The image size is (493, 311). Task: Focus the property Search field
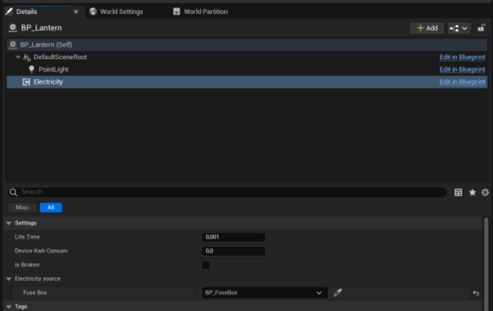[227, 192]
